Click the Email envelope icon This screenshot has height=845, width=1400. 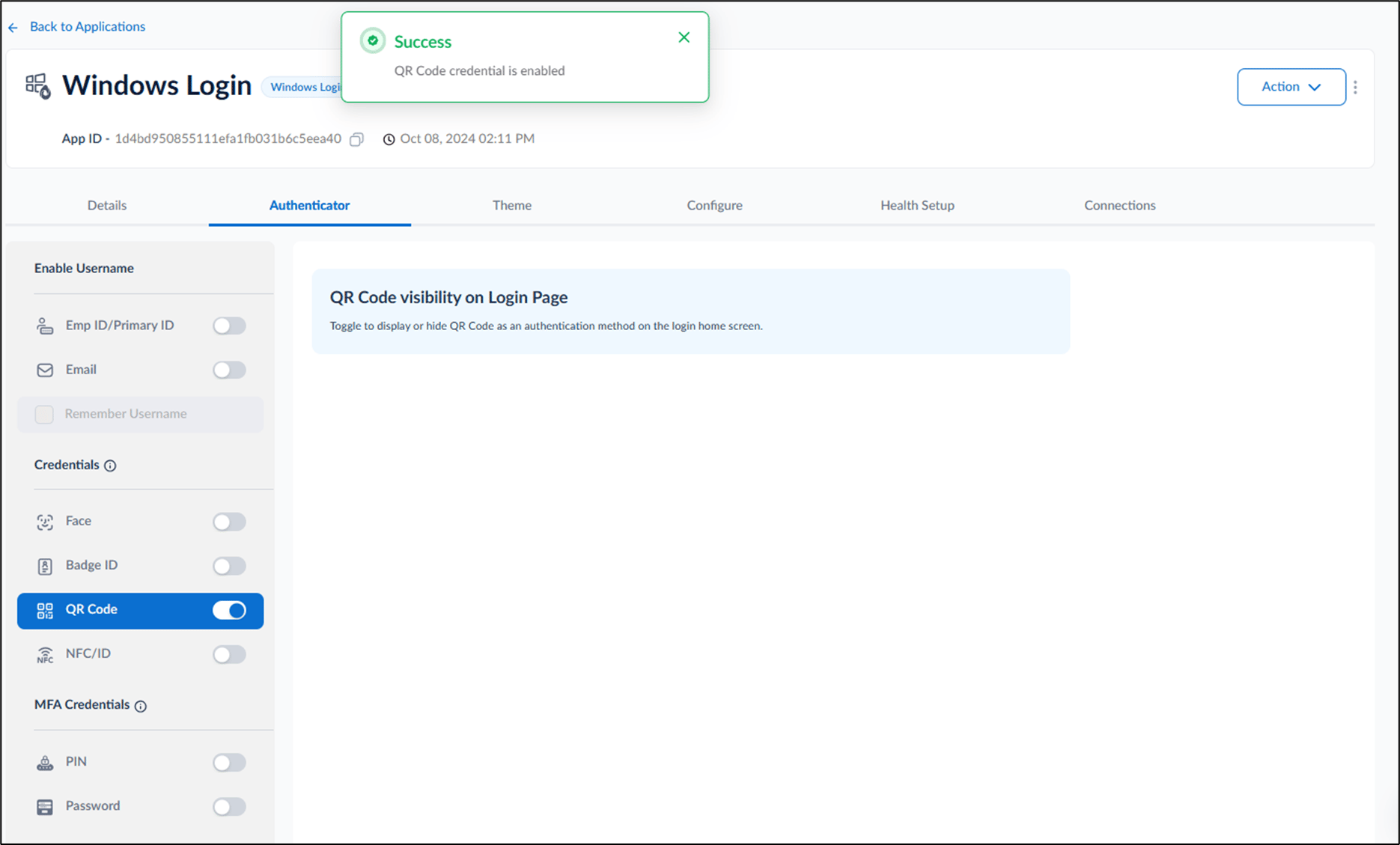point(45,370)
